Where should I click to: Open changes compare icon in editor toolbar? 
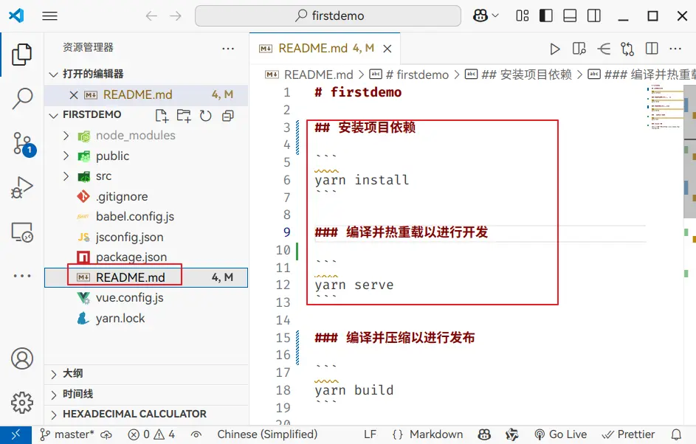627,49
